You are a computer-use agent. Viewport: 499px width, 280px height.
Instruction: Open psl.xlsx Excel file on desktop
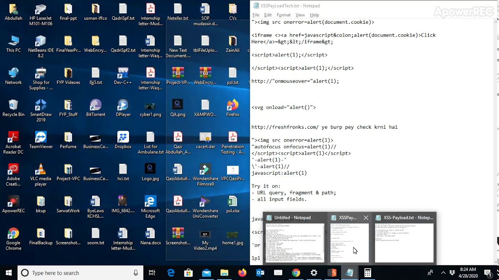[233, 204]
